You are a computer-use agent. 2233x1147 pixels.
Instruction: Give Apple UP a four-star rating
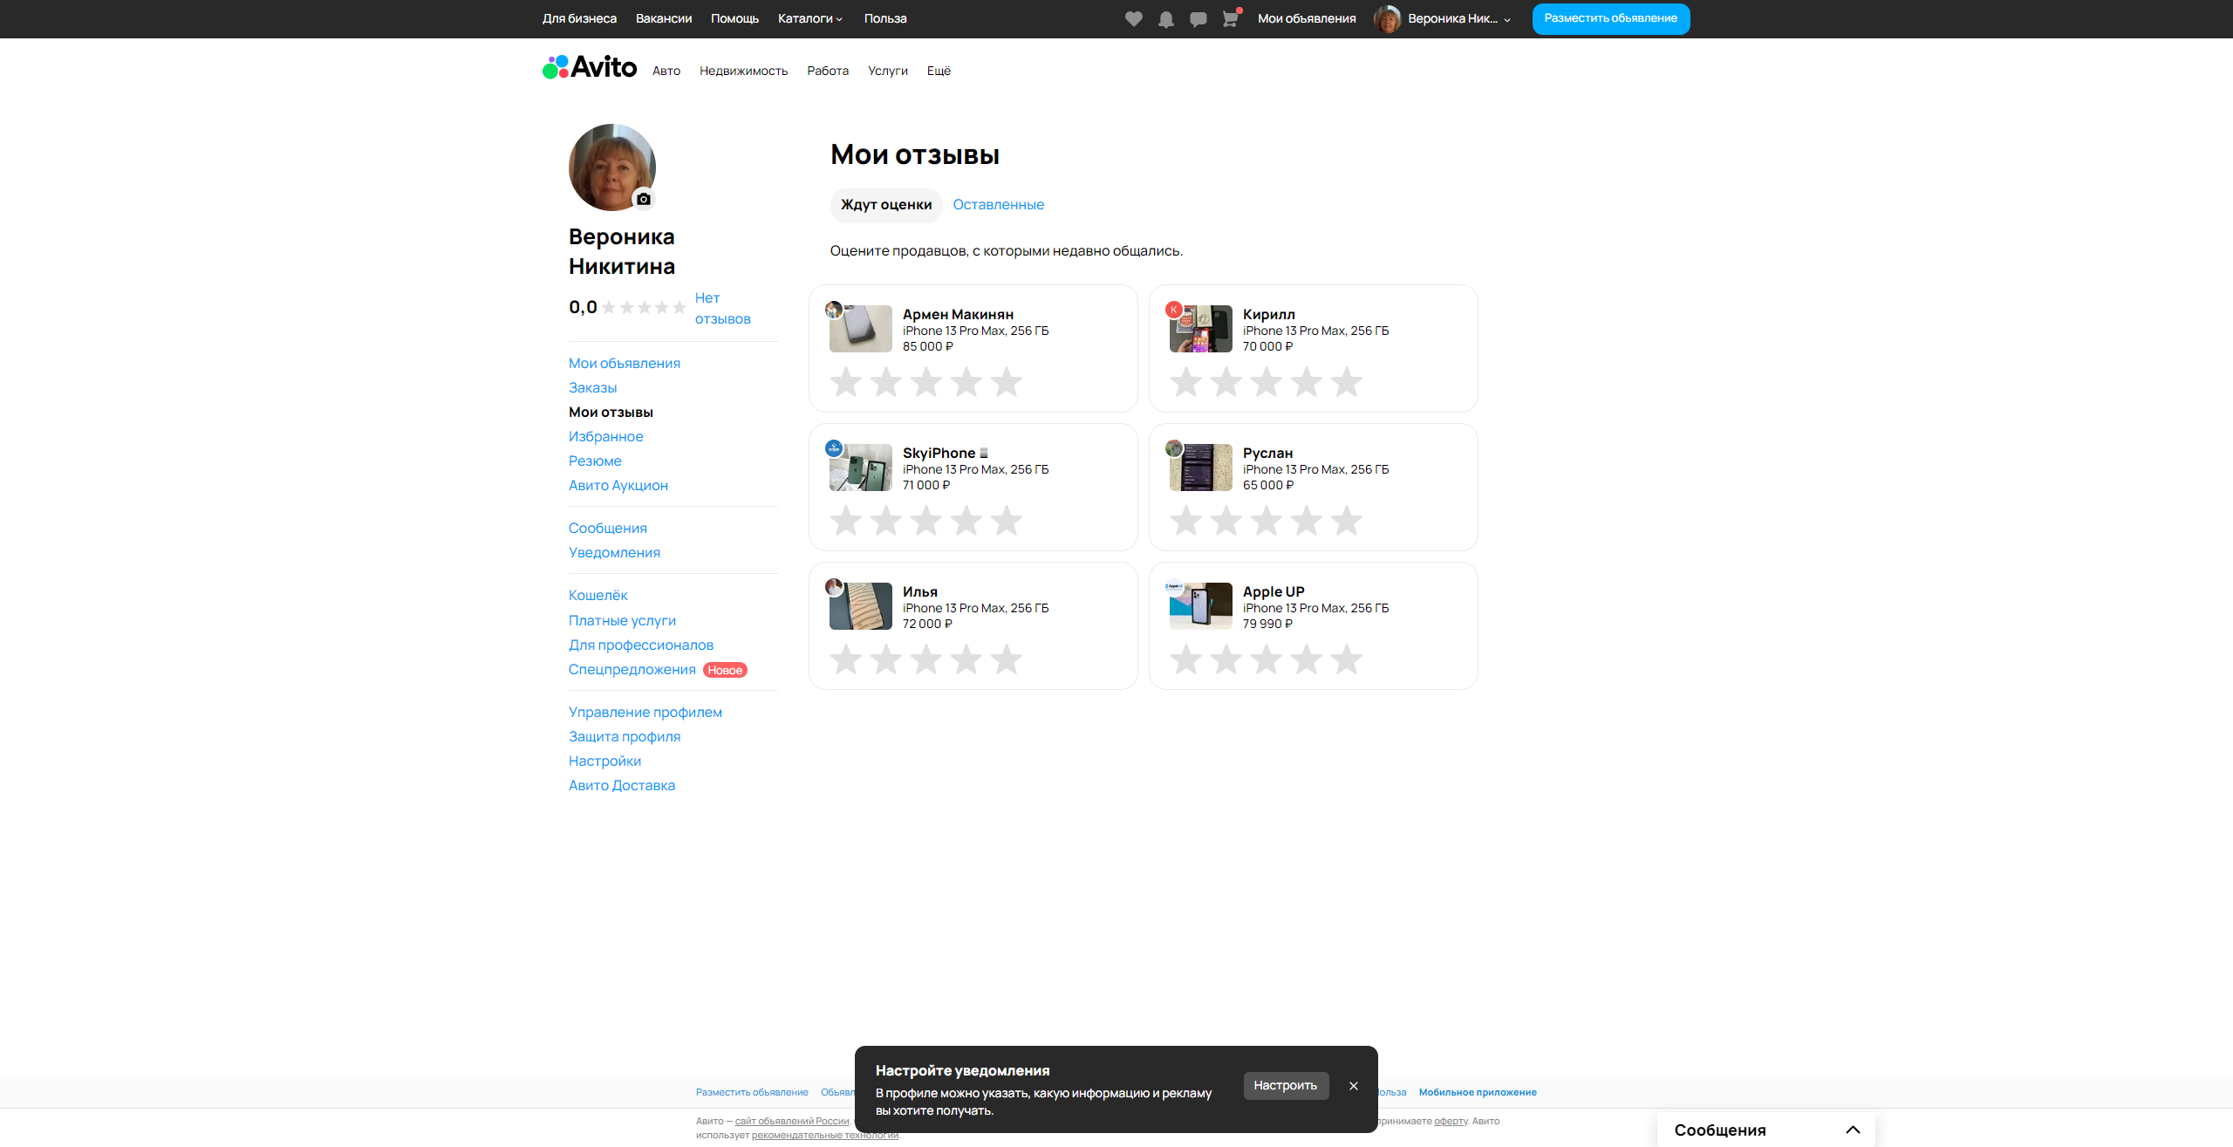(1307, 659)
